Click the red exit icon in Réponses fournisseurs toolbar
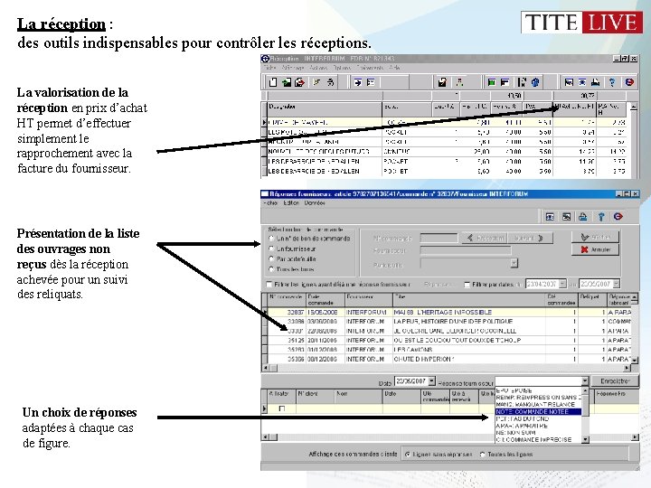The width and height of the screenshot is (651, 488). pos(618,217)
